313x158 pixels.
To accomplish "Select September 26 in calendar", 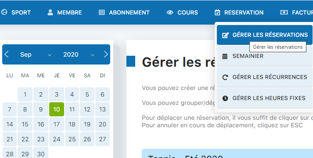I will (x=87, y=139).
